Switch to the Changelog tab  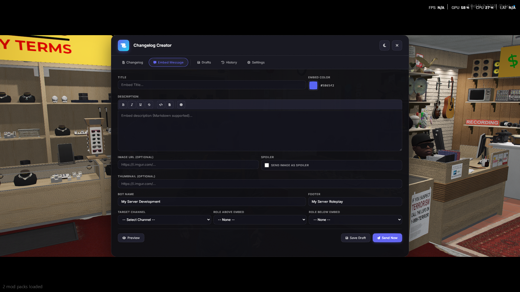click(x=132, y=62)
